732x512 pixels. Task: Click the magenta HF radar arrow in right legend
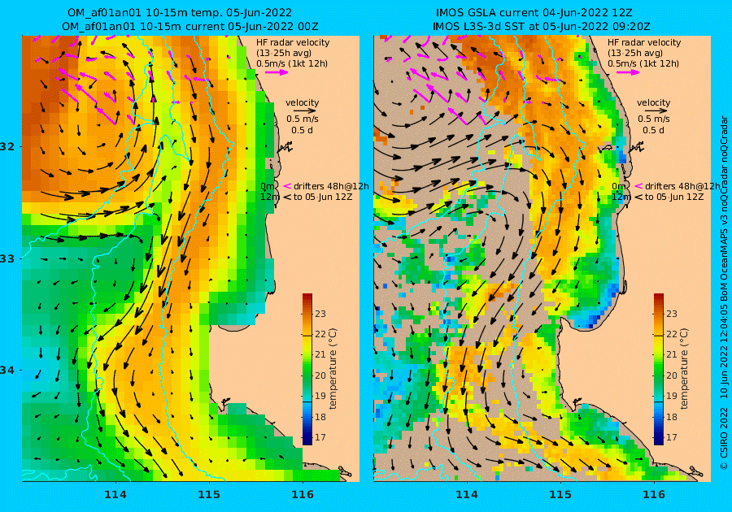pyautogui.click(x=628, y=72)
